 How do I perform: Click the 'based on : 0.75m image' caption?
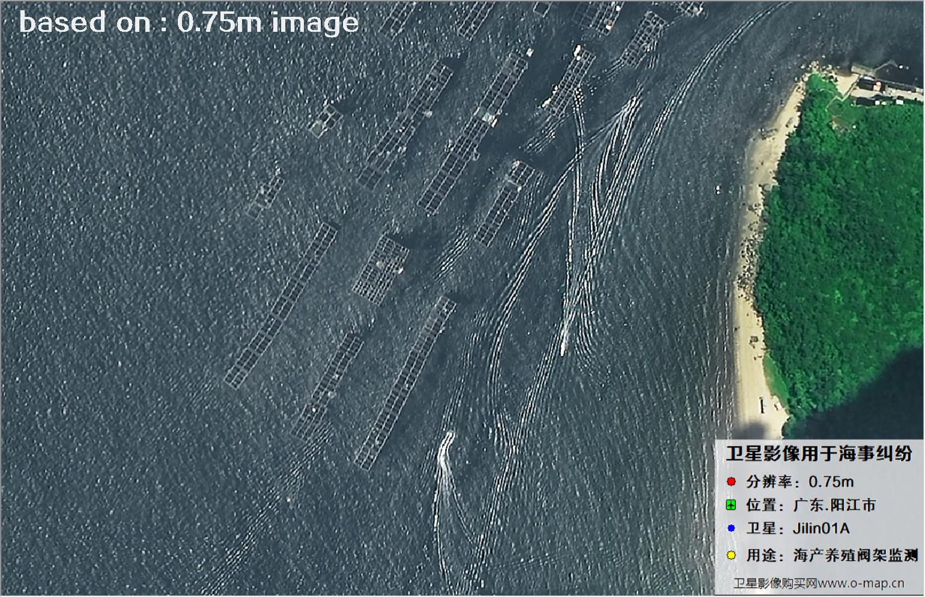coord(189,23)
